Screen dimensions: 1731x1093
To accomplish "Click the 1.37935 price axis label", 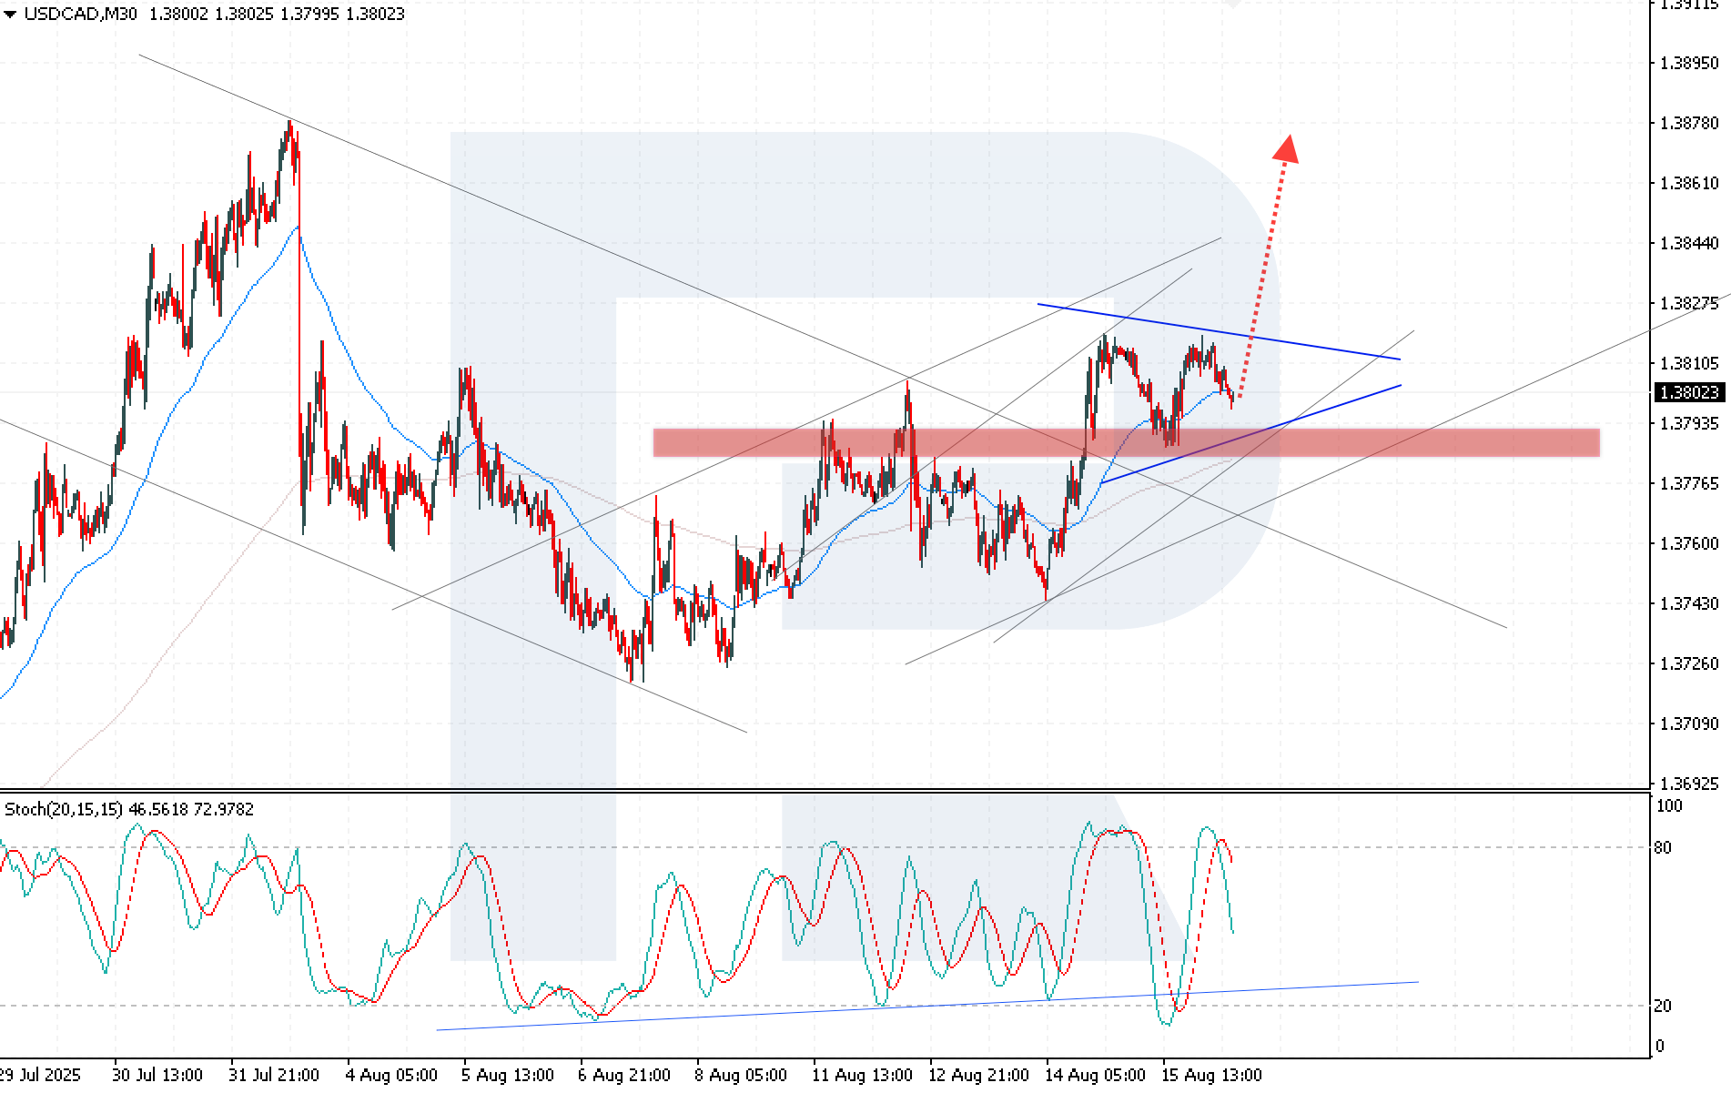I will tap(1689, 423).
